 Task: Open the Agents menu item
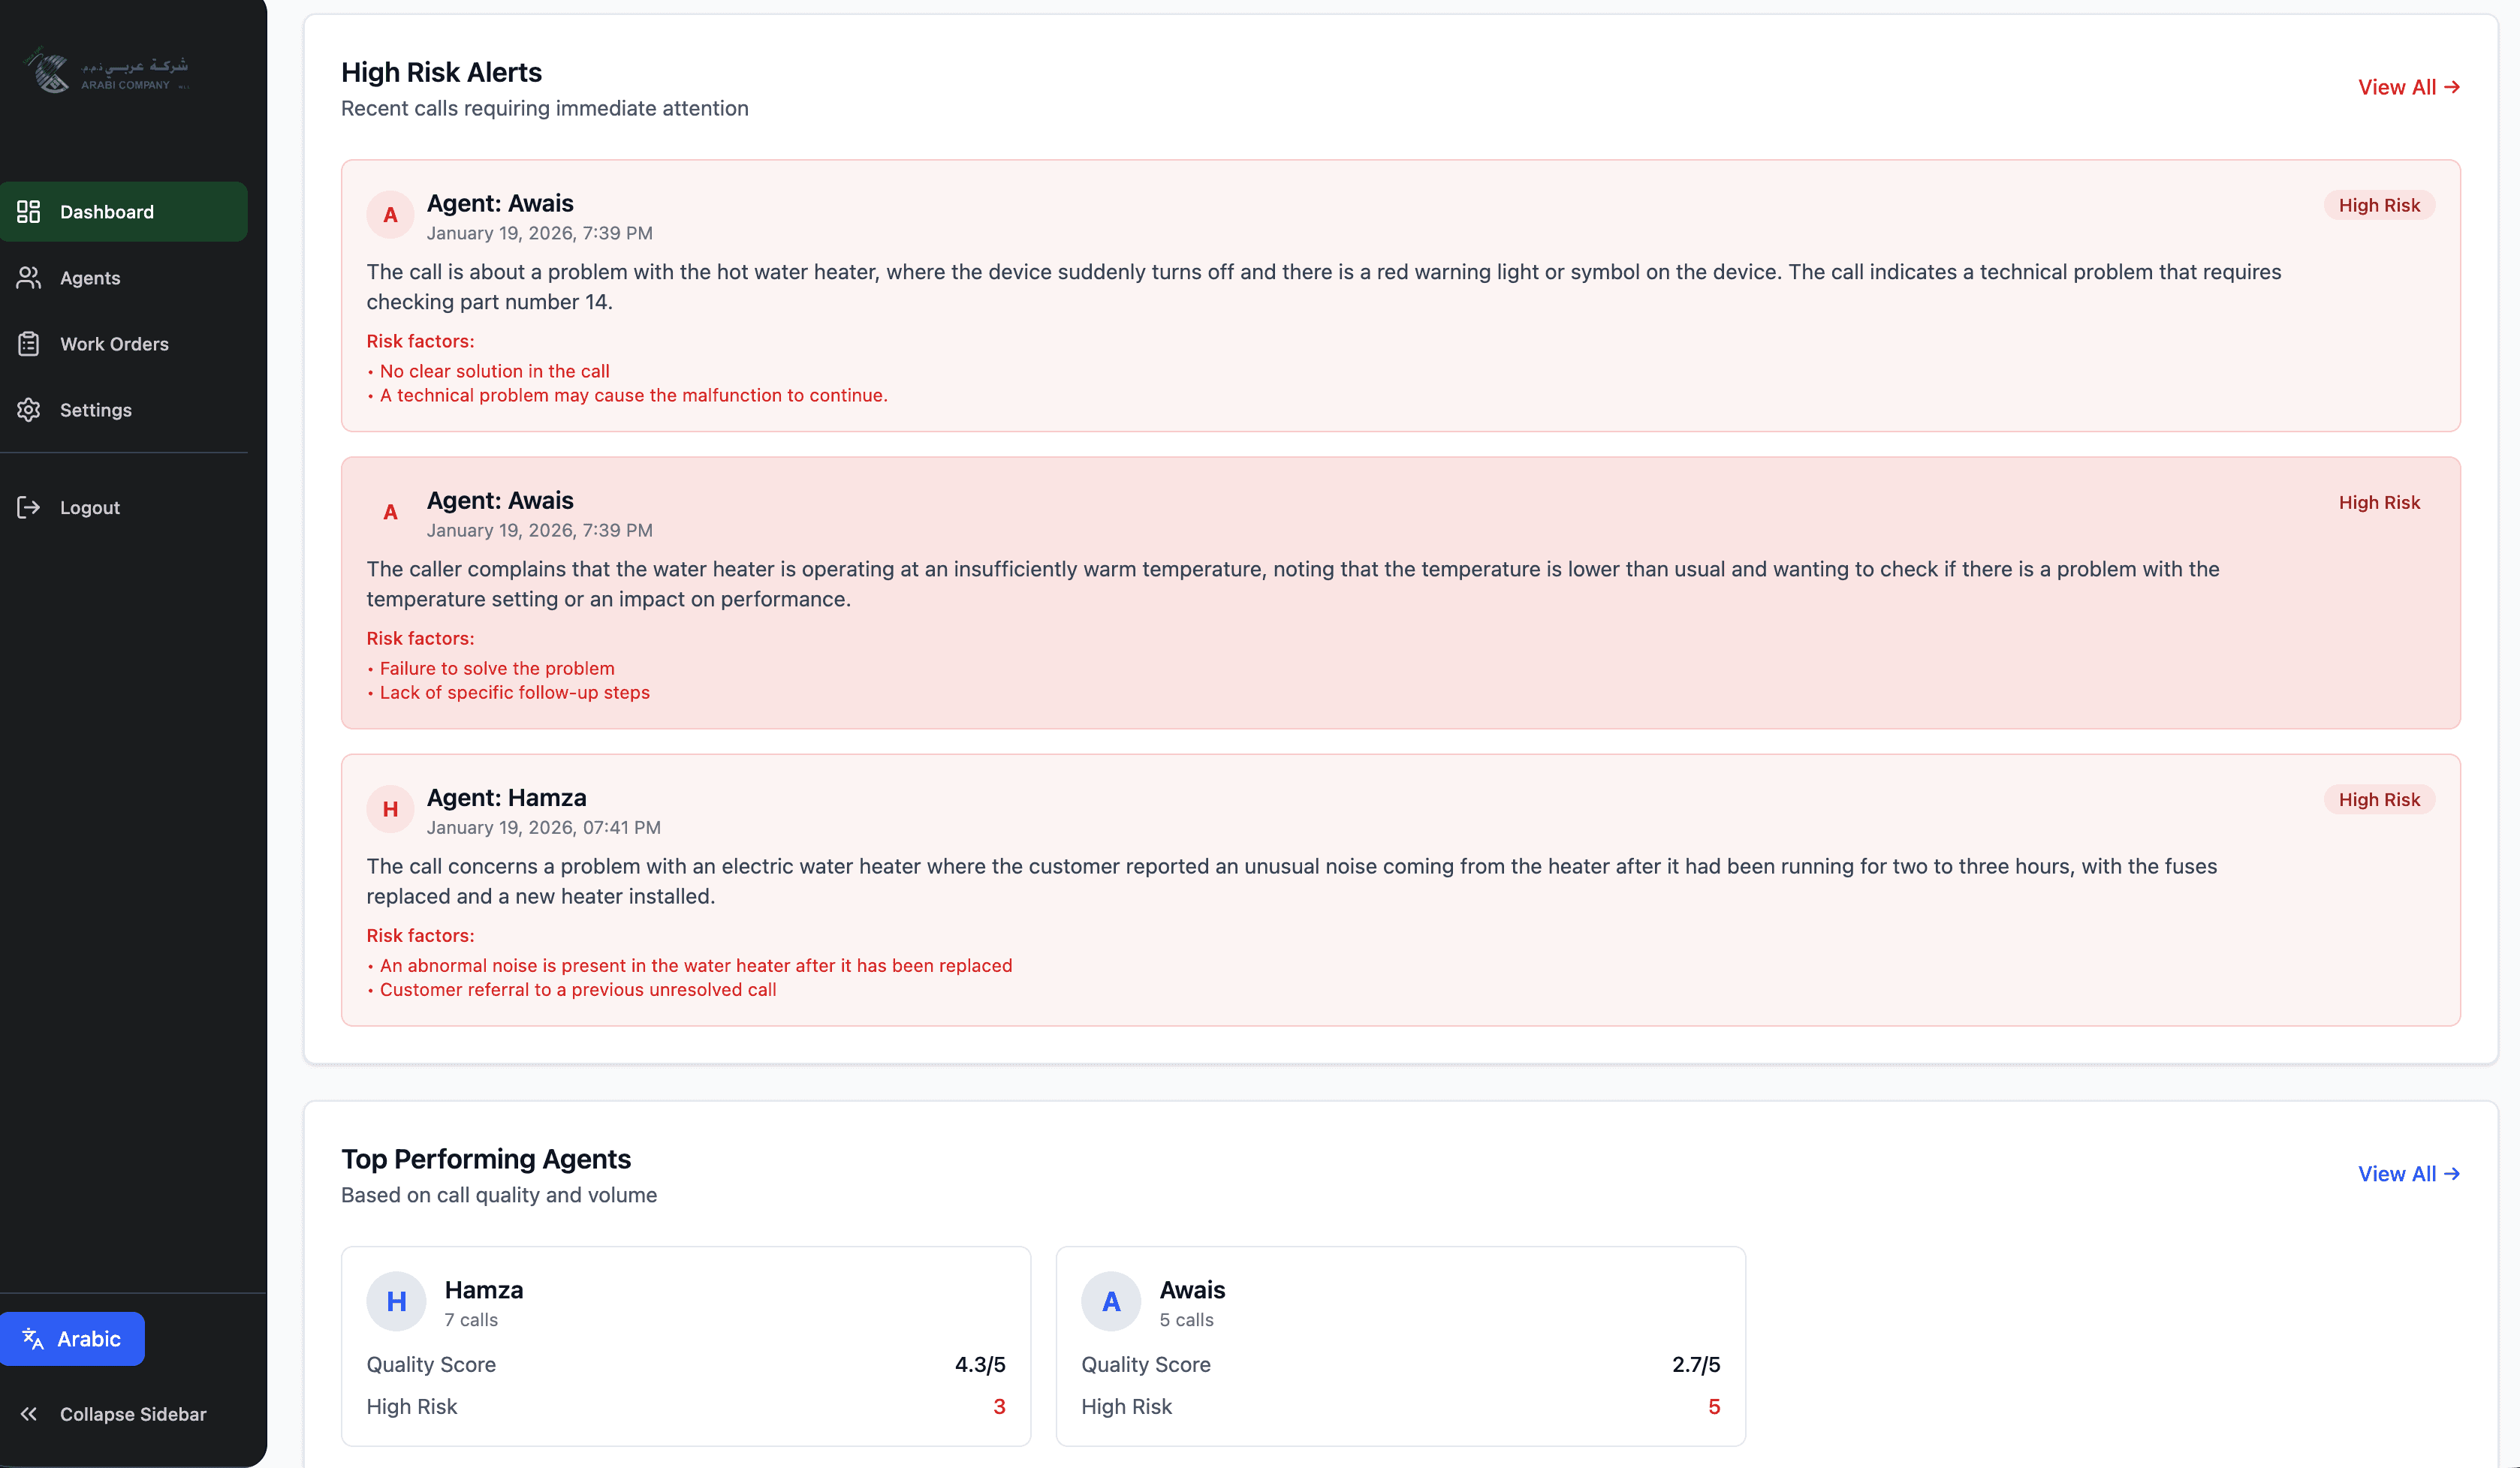pos(90,278)
